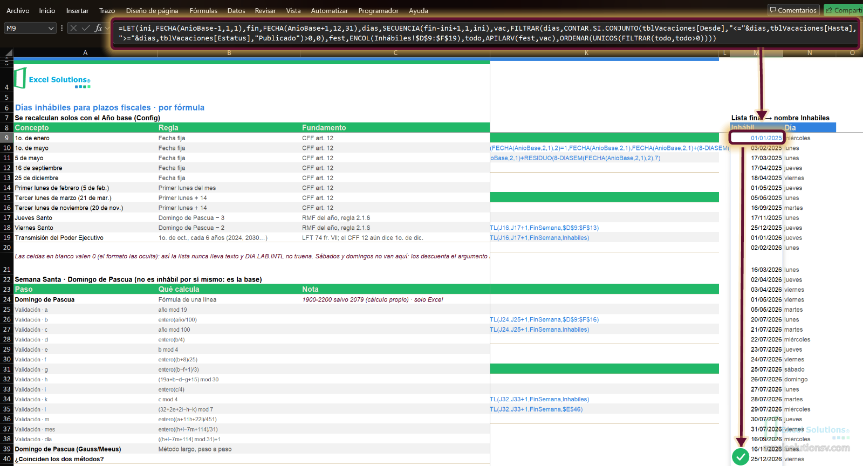
Task: Select 'Domingo de Pascua (Gauss/Meeus)' cell
Action: coord(85,449)
